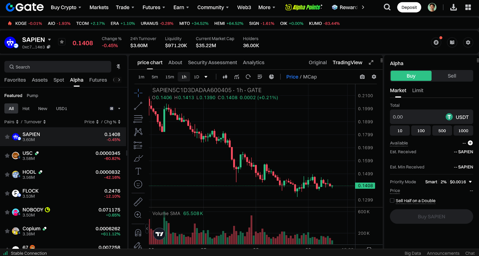Open the chart indicators button
Viewport: 479px width, 256px height.
pos(237,77)
